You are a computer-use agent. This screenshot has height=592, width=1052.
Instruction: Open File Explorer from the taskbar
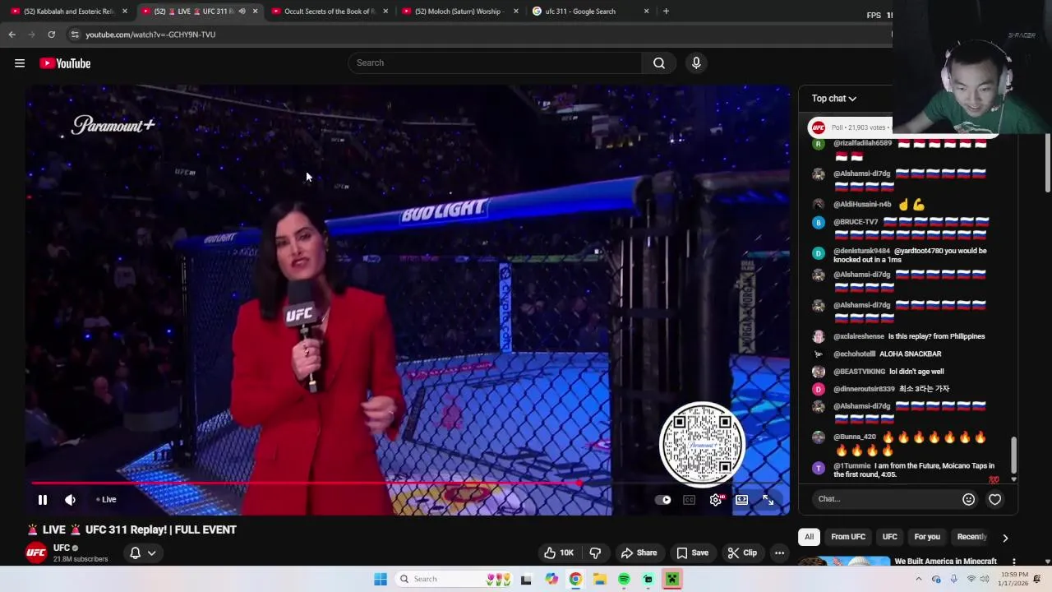coord(600,579)
